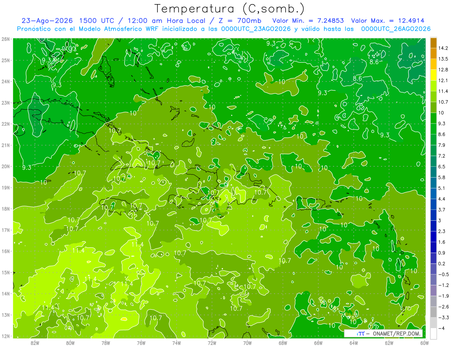This screenshot has width=451, height=348.
Task: Click the colorbar scale label '7.2'
Action: click(442, 156)
